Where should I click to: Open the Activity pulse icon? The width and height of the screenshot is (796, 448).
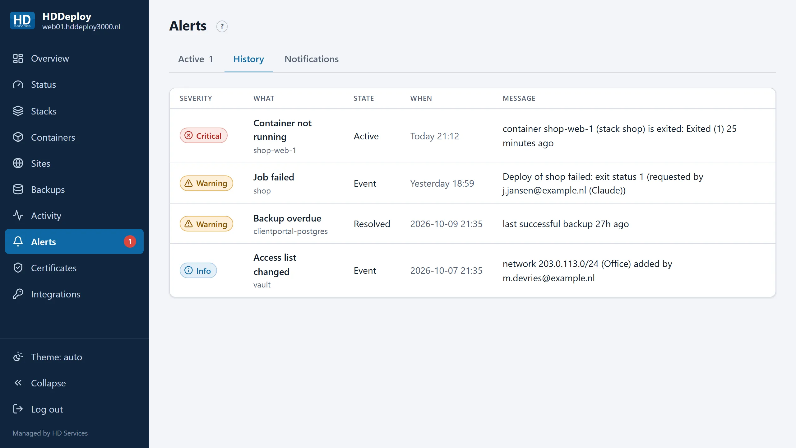pos(18,216)
